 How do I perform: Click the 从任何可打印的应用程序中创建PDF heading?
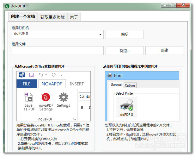[130, 66]
